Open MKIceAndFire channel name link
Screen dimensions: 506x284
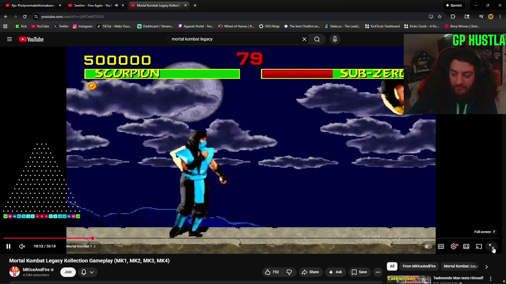click(36, 270)
